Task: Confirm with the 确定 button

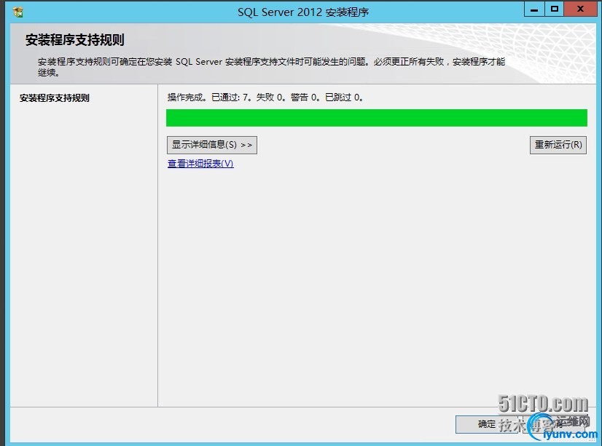Action: click(x=487, y=424)
